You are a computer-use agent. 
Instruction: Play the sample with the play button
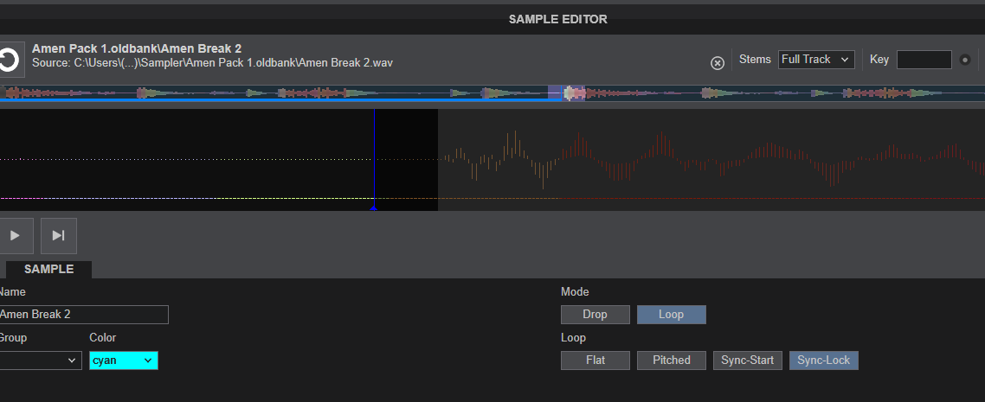coord(15,236)
